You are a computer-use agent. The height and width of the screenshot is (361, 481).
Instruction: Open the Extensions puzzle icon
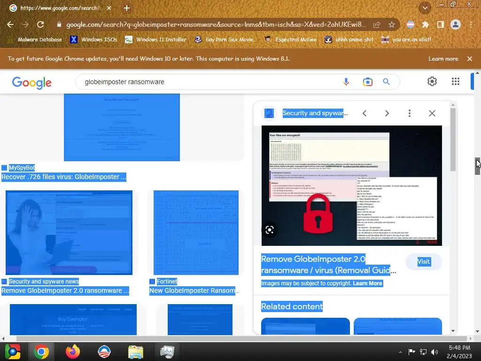click(x=425, y=24)
